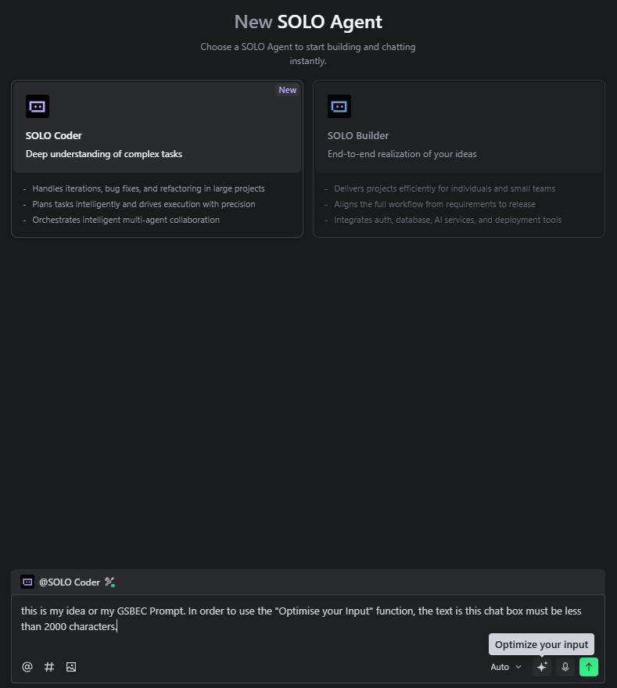Screen dimensions: 617x688
Task: Click the # context reference icon
Action: [49, 667]
